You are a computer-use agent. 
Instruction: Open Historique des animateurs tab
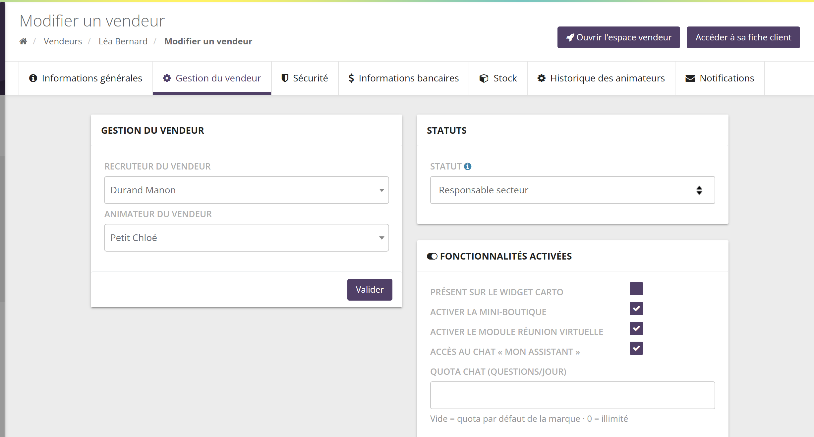[x=601, y=78]
